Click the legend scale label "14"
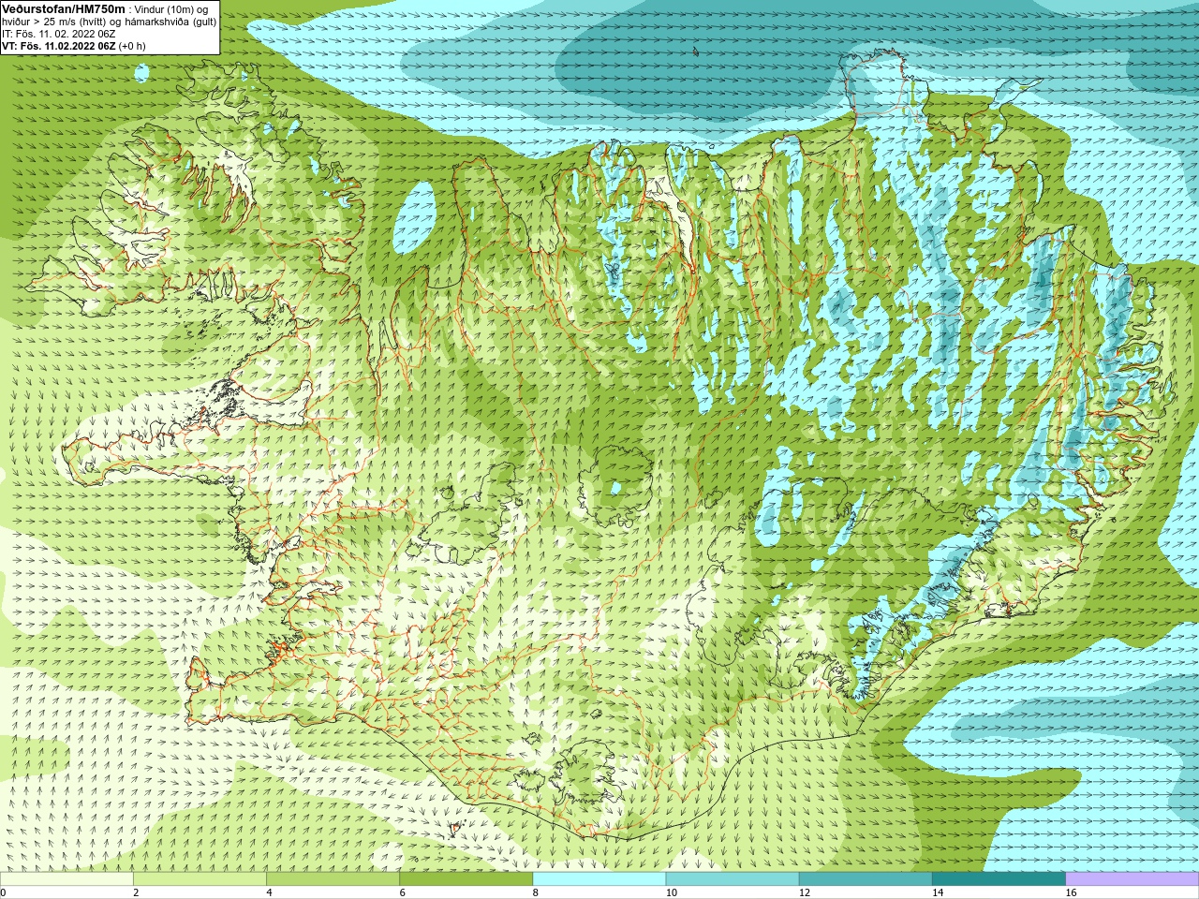1199x899 pixels. tap(938, 893)
